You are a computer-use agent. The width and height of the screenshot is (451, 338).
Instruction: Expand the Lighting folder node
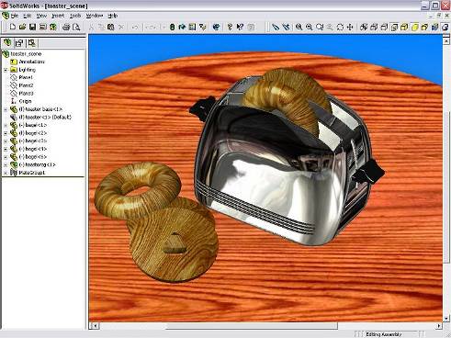pyautogui.click(x=6, y=70)
